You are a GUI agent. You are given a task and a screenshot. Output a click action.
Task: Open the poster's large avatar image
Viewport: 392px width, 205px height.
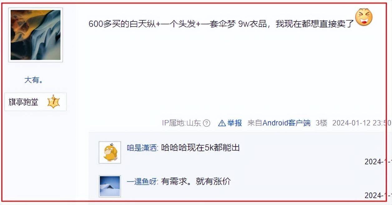click(x=36, y=35)
